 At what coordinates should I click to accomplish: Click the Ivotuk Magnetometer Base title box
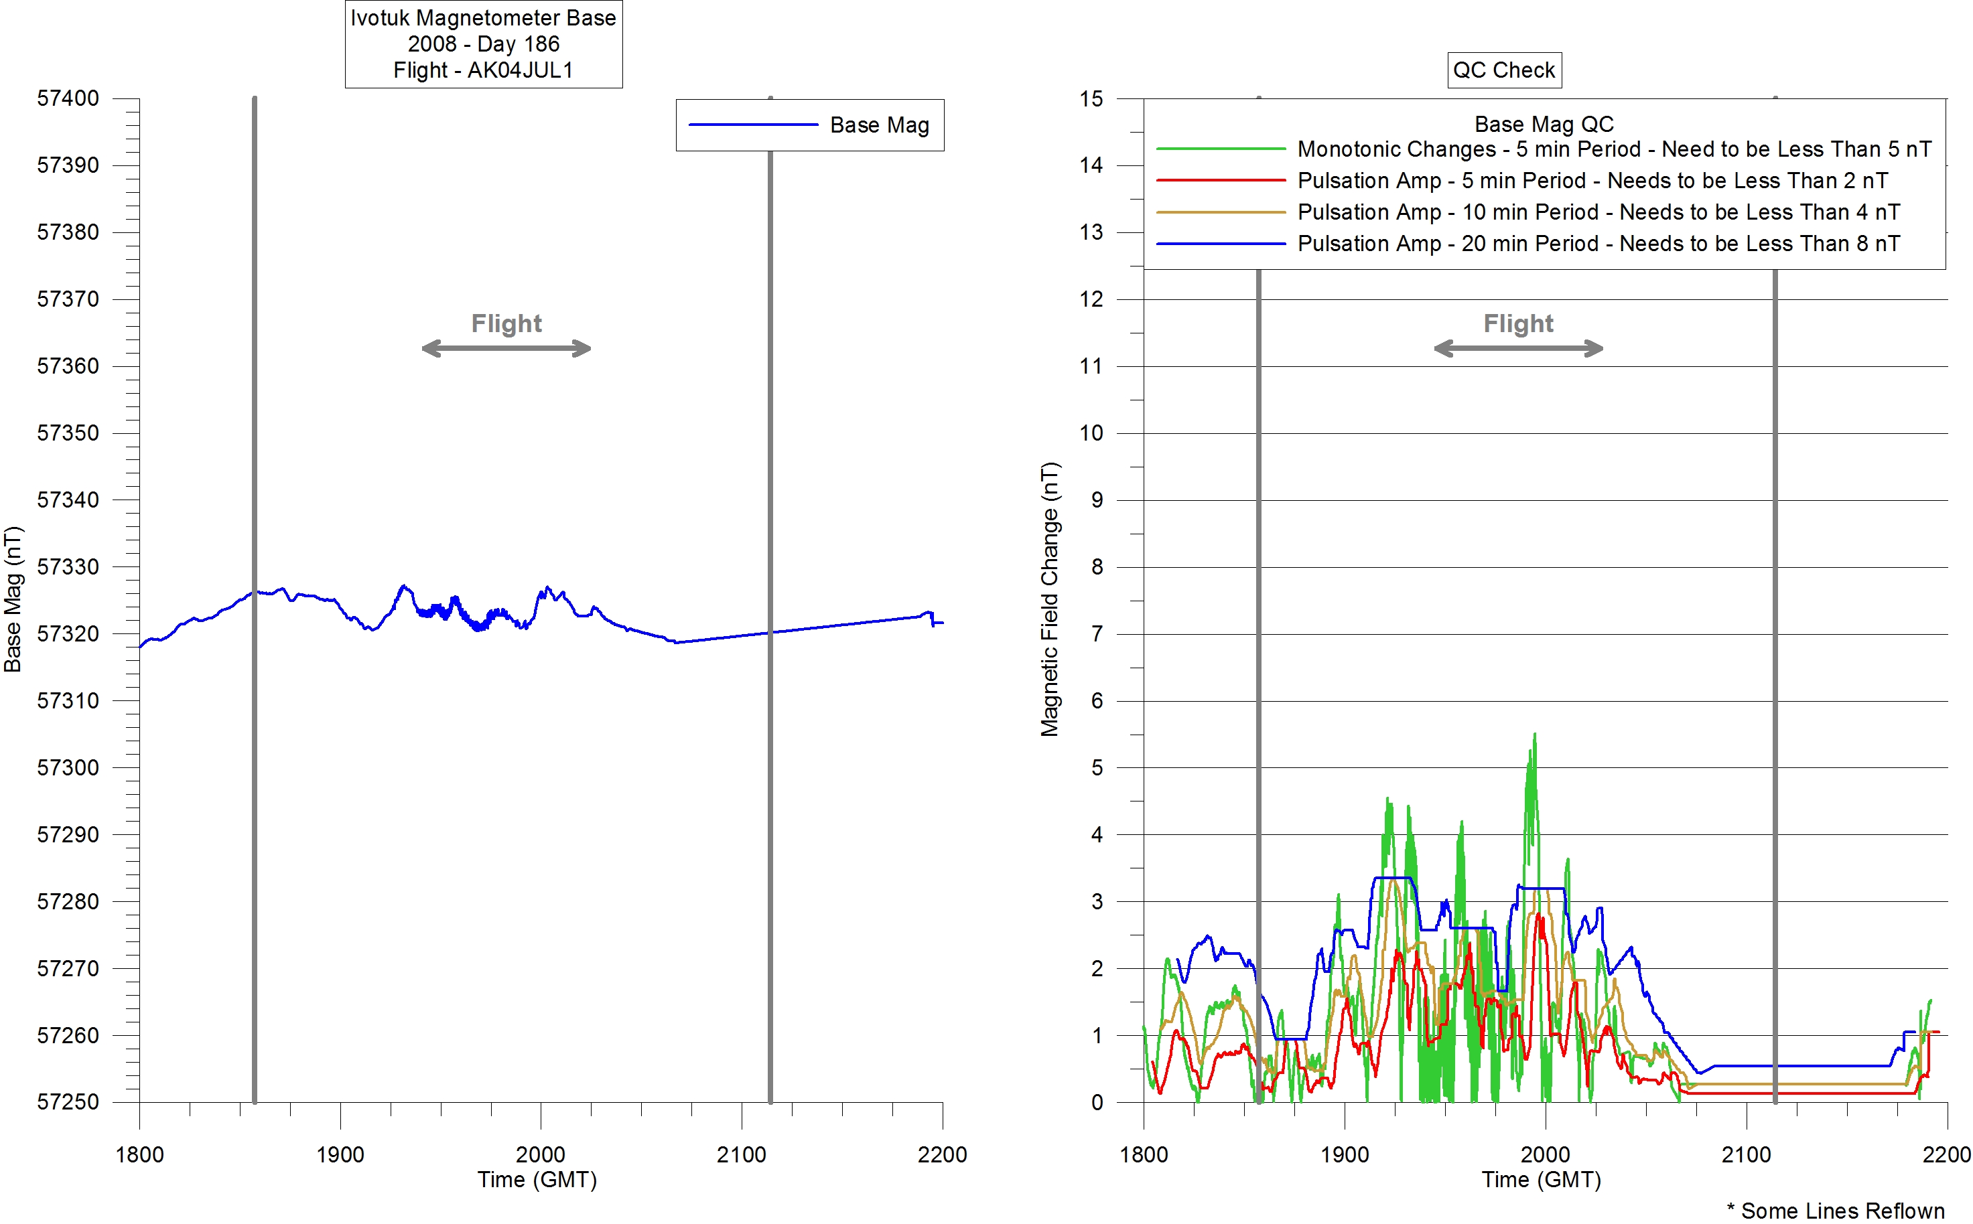(484, 44)
